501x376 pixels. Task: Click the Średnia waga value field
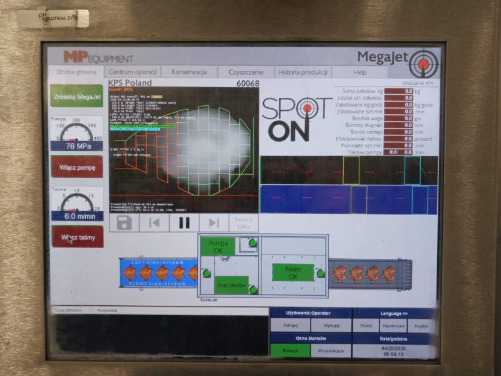[398, 118]
